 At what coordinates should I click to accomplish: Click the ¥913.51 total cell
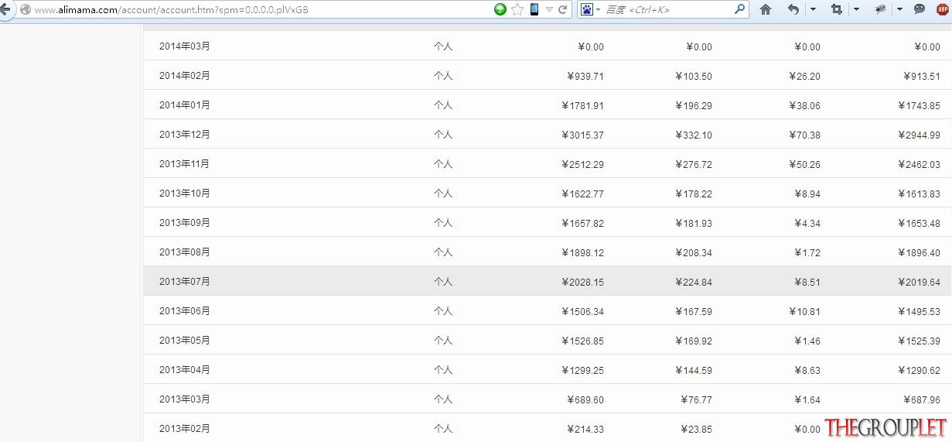(922, 76)
